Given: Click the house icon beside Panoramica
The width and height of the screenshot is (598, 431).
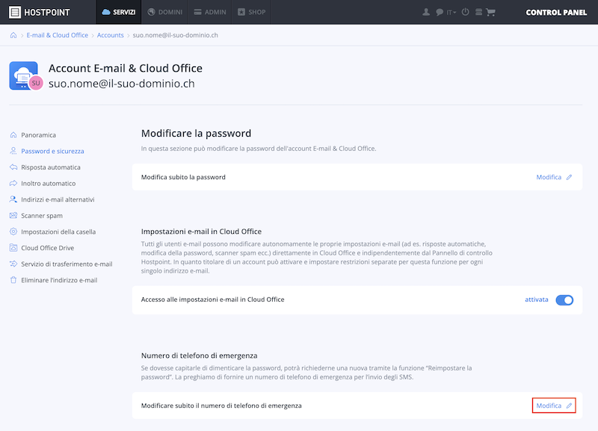Looking at the screenshot, I should pos(13,135).
